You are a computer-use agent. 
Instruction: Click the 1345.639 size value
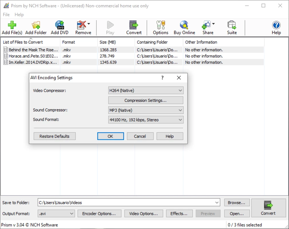[108, 62]
